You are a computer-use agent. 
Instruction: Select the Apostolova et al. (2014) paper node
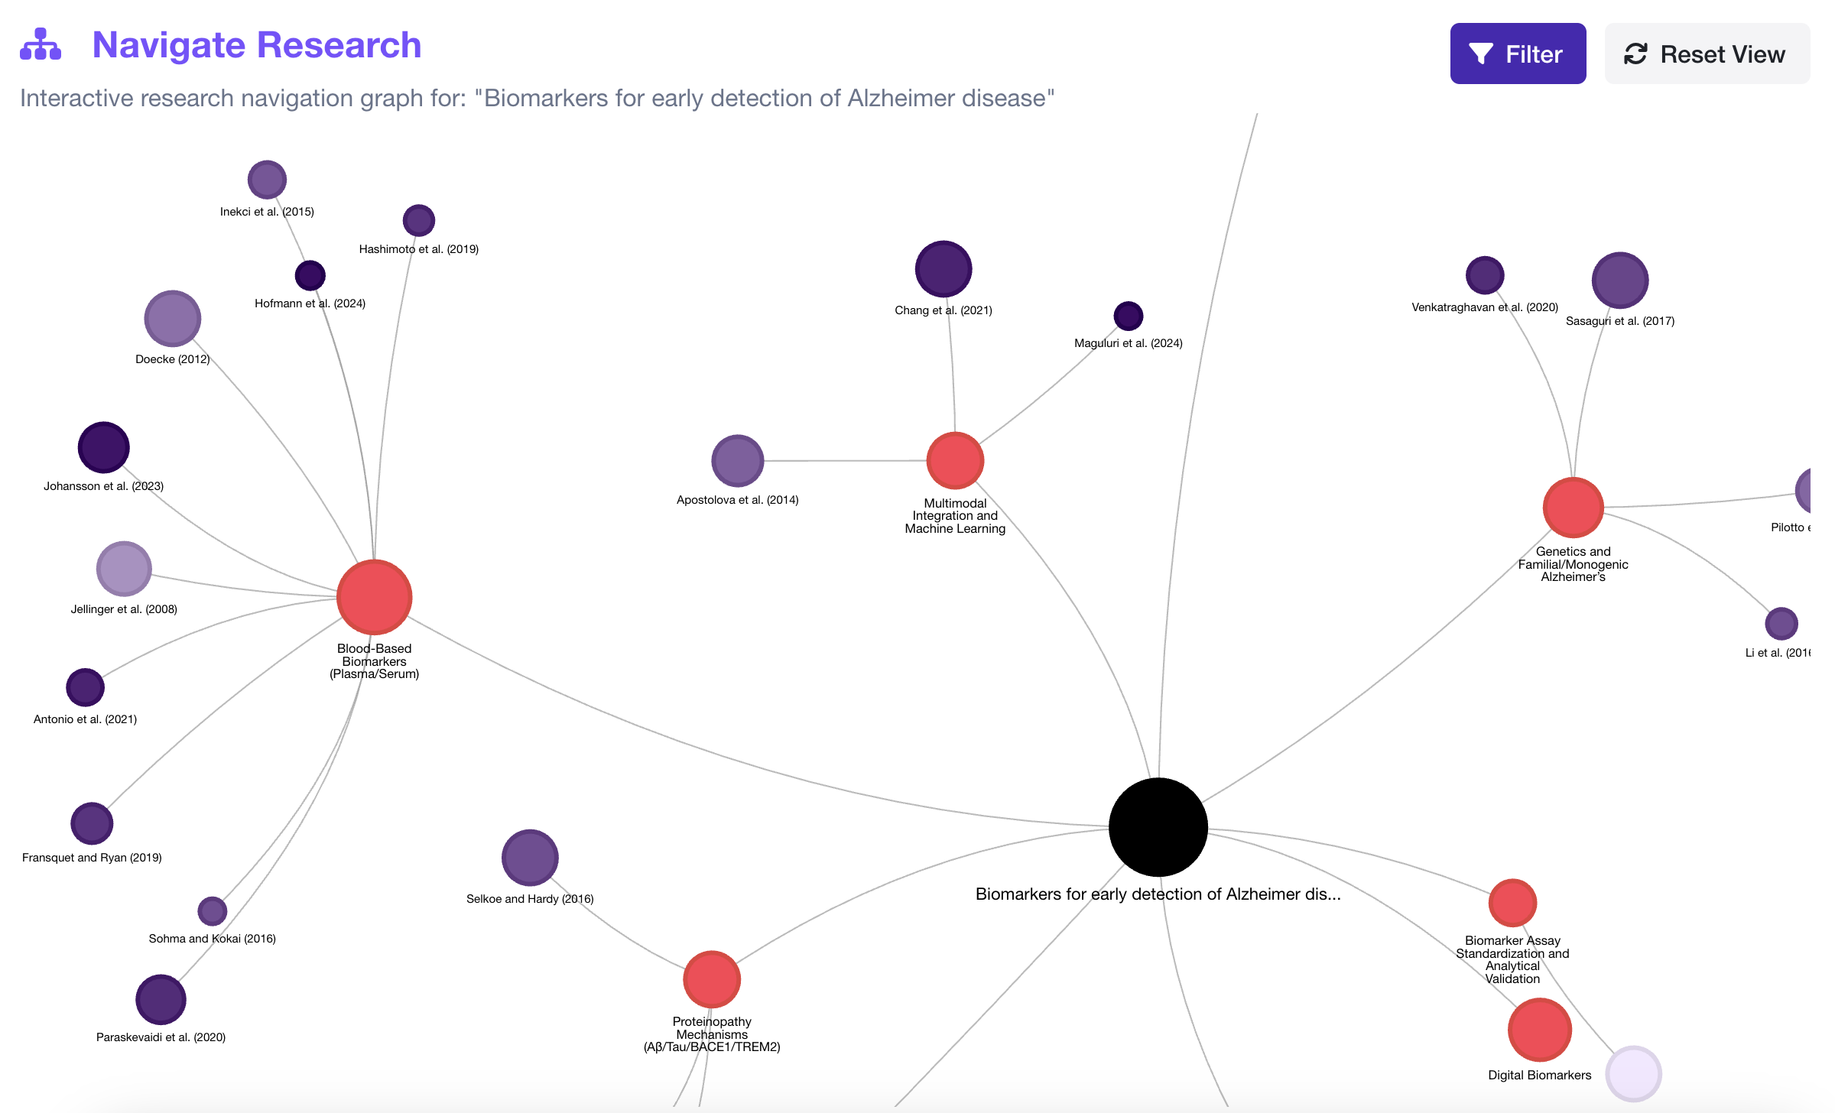pos(737,461)
